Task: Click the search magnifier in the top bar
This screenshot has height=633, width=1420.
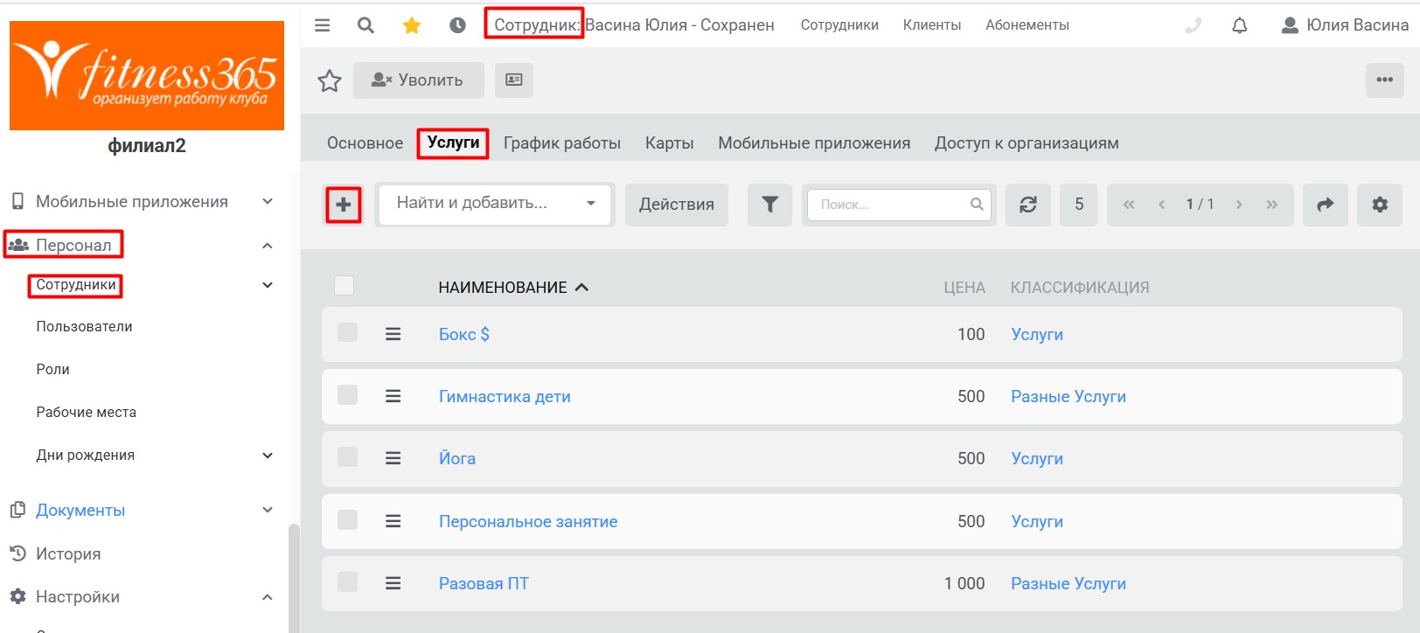Action: pos(365,25)
